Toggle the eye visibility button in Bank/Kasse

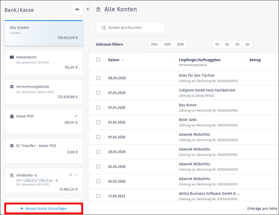pyautogui.click(x=77, y=9)
